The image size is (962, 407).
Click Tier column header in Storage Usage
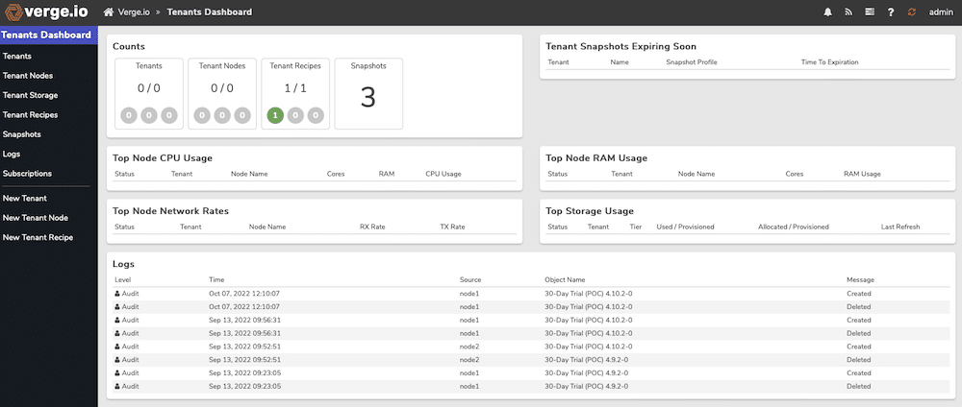click(x=636, y=227)
